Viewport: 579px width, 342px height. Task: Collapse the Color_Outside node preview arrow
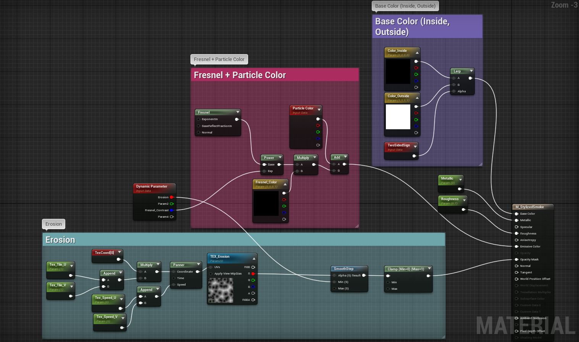point(417,98)
